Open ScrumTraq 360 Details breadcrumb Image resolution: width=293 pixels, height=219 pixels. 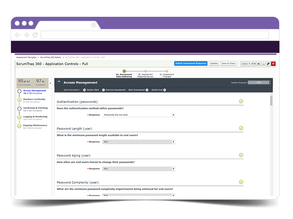(x=51, y=57)
